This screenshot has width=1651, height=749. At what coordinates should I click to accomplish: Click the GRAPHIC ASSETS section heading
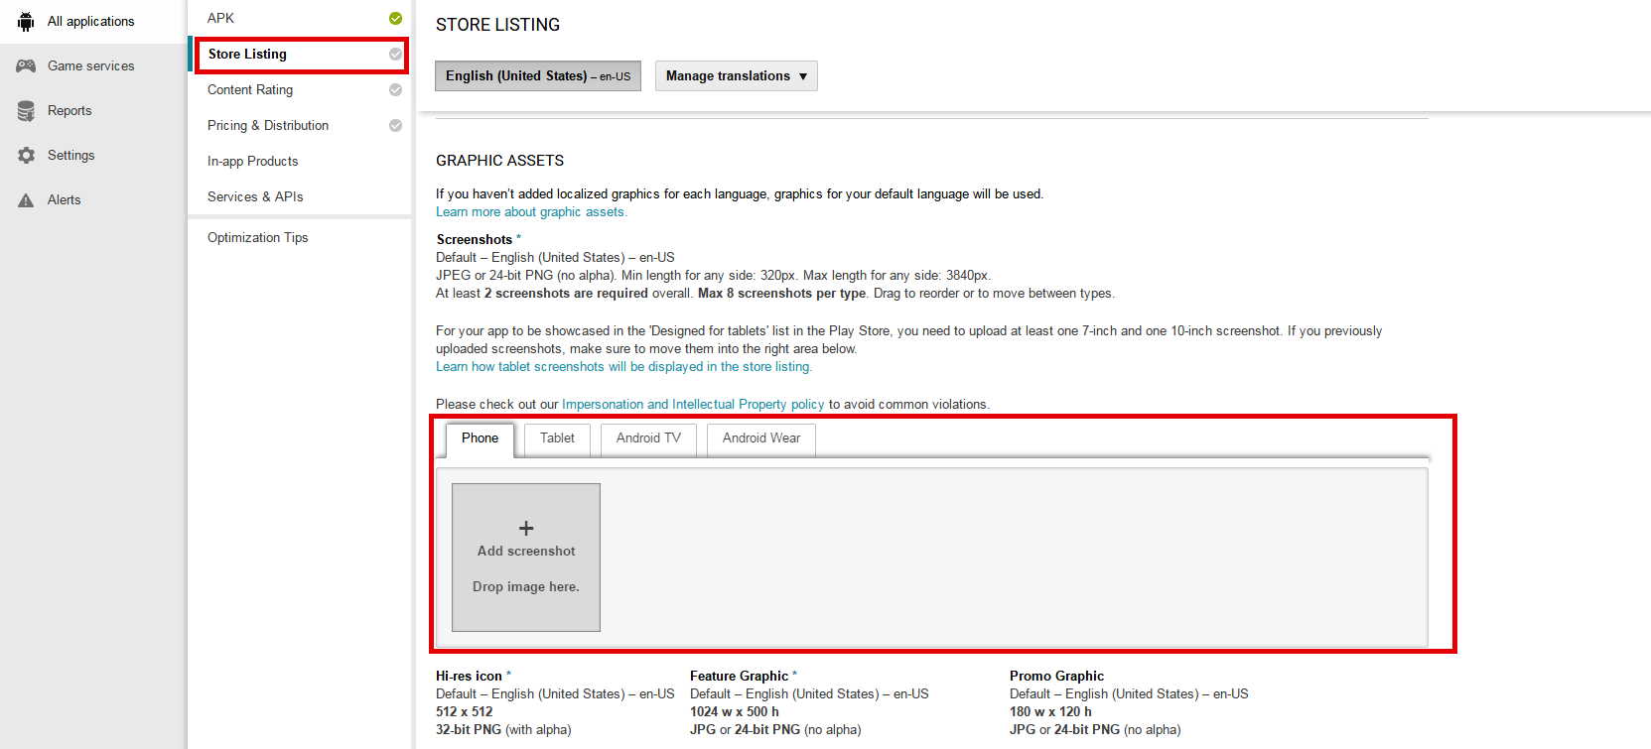(499, 161)
